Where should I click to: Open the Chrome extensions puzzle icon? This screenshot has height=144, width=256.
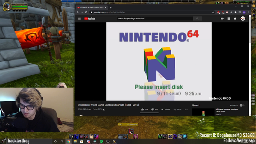pyautogui.click(x=236, y=12)
